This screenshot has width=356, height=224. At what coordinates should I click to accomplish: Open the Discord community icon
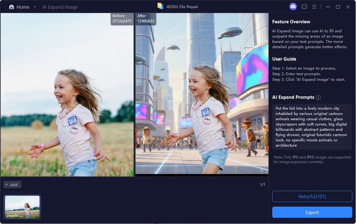tap(293, 7)
